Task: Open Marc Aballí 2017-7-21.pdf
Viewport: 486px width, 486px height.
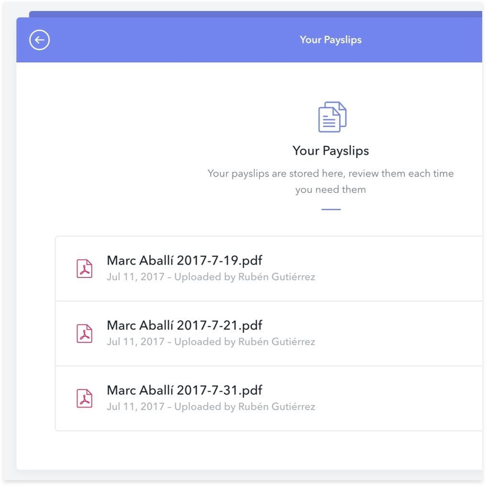Action: click(x=185, y=325)
